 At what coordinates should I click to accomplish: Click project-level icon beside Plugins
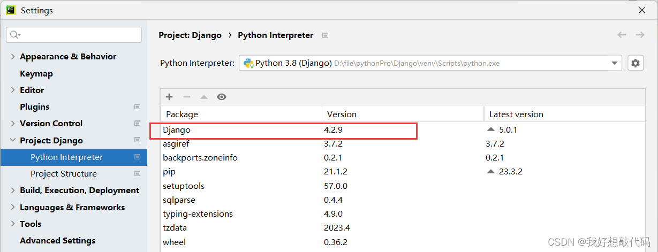point(137,107)
